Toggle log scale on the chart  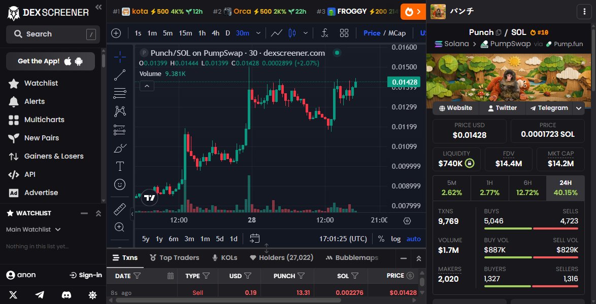[x=395, y=239]
